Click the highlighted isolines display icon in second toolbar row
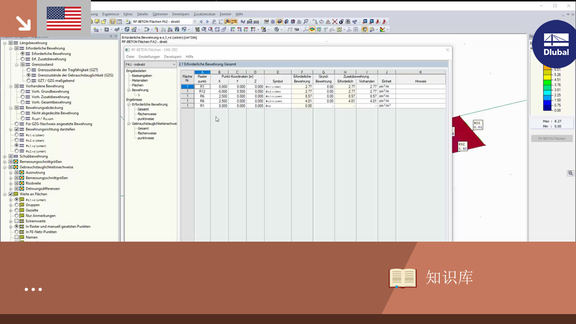 [x=312, y=29]
